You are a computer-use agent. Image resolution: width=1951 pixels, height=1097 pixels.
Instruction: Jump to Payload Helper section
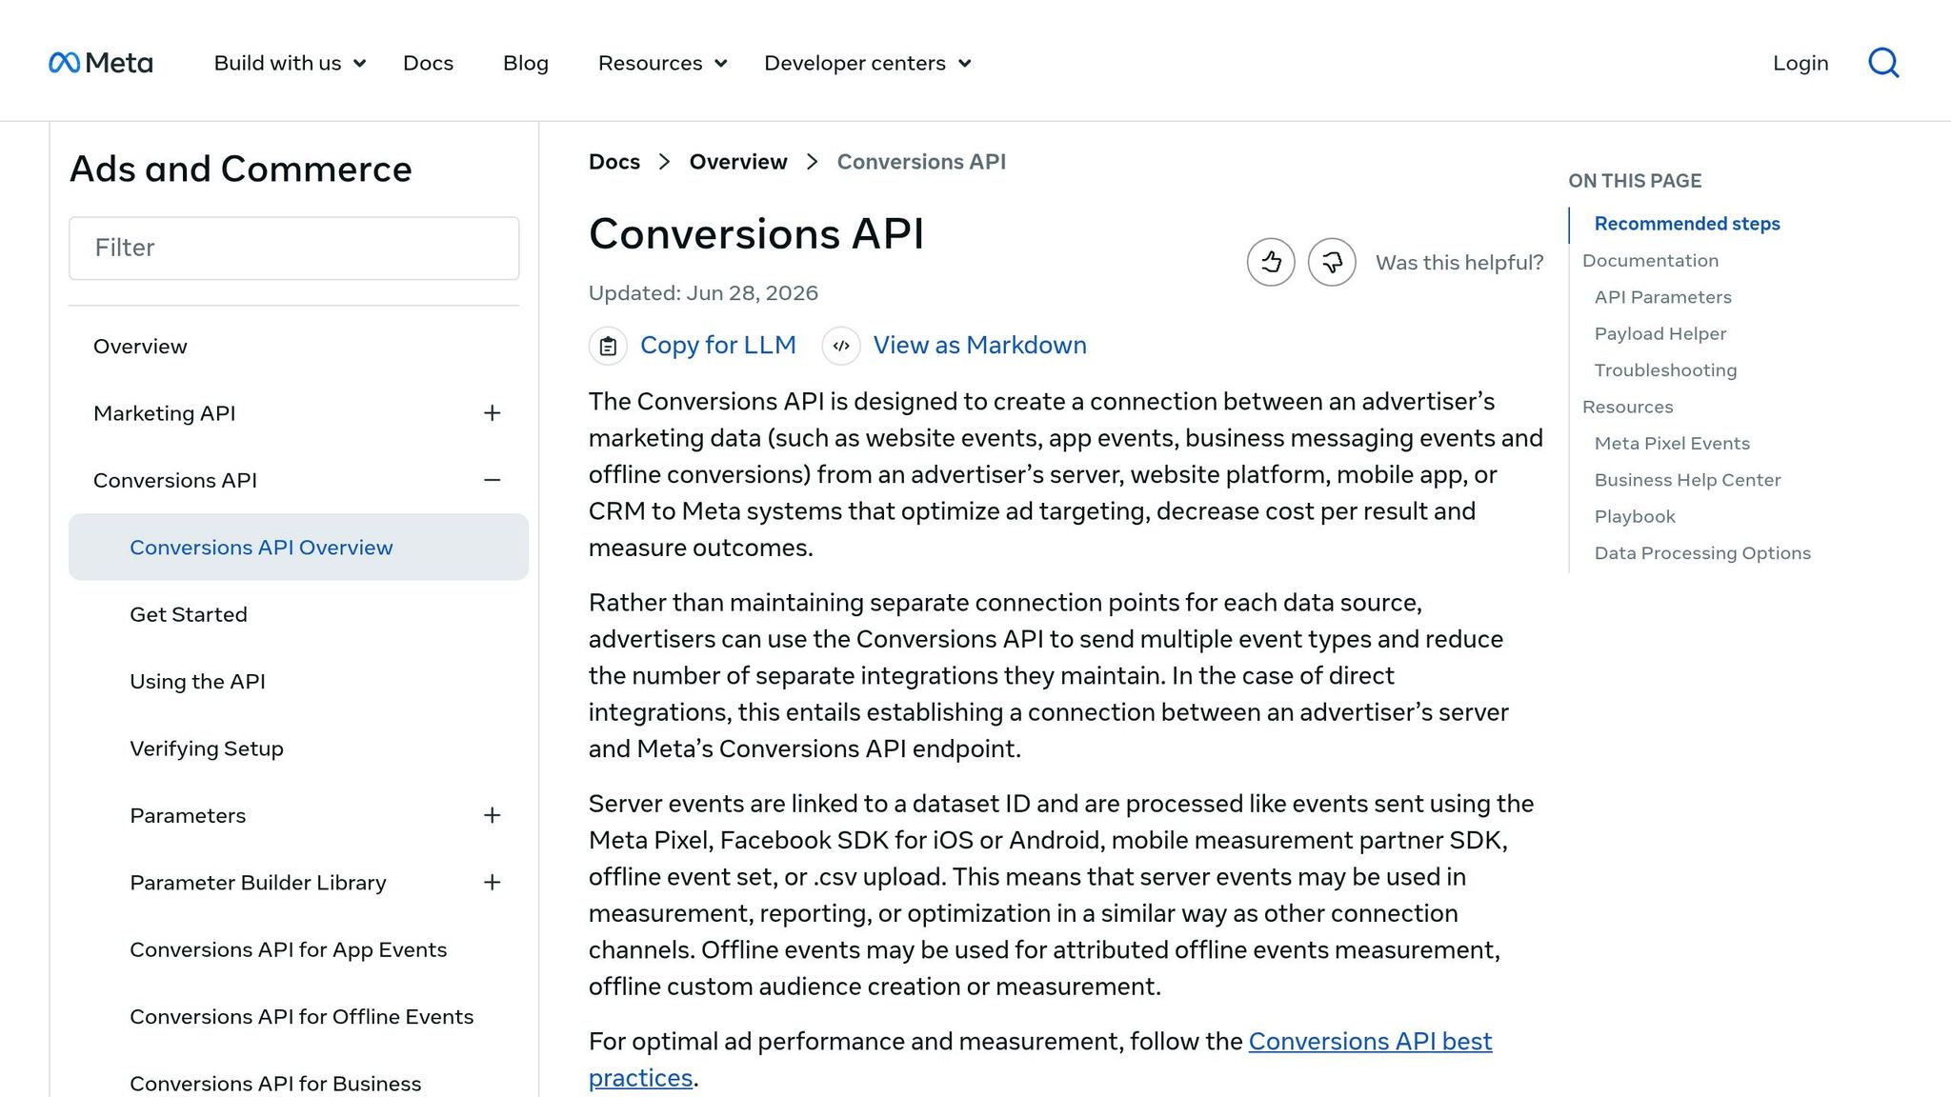(x=1660, y=334)
